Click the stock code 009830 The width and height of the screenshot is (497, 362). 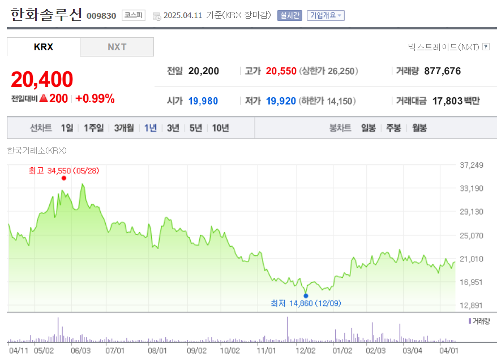click(101, 16)
